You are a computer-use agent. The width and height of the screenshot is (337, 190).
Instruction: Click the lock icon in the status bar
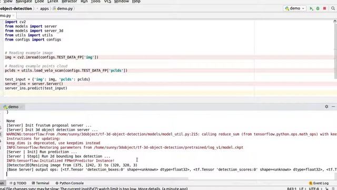326,189
